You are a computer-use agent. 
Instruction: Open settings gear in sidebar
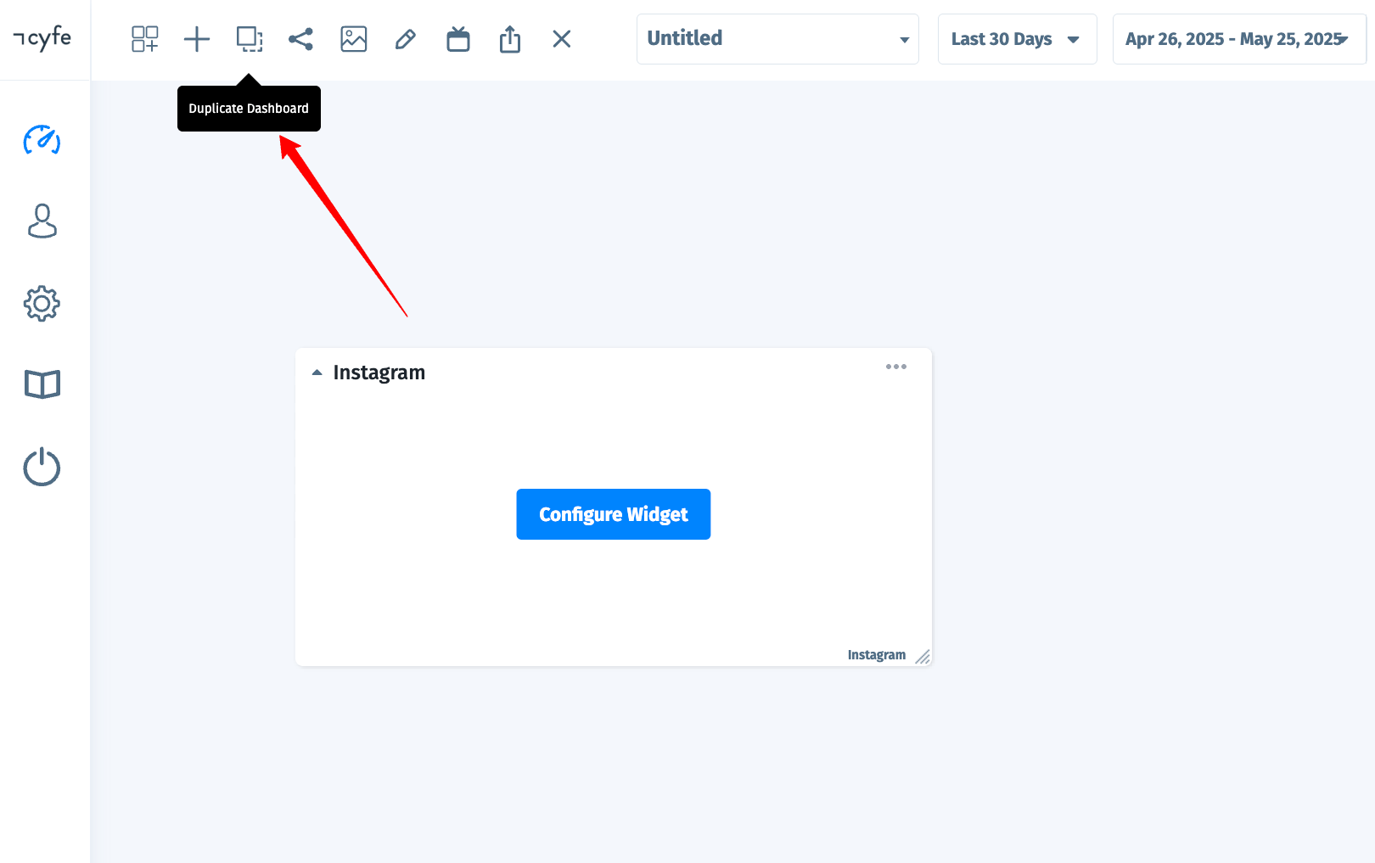click(x=42, y=303)
